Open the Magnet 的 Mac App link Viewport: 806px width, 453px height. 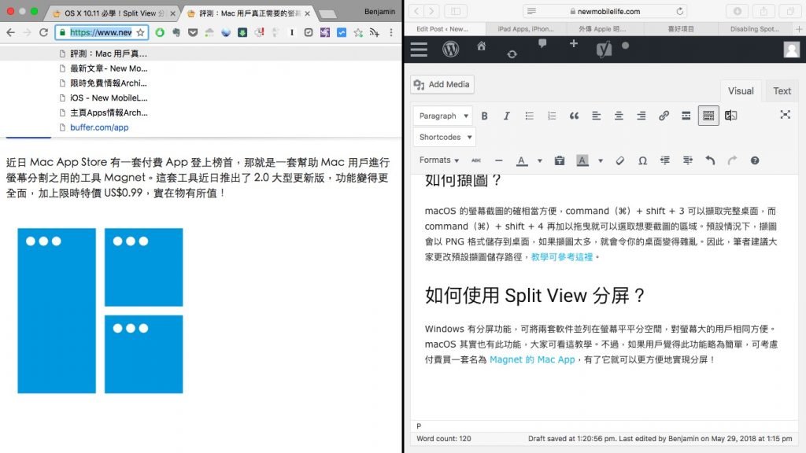pyautogui.click(x=532, y=359)
